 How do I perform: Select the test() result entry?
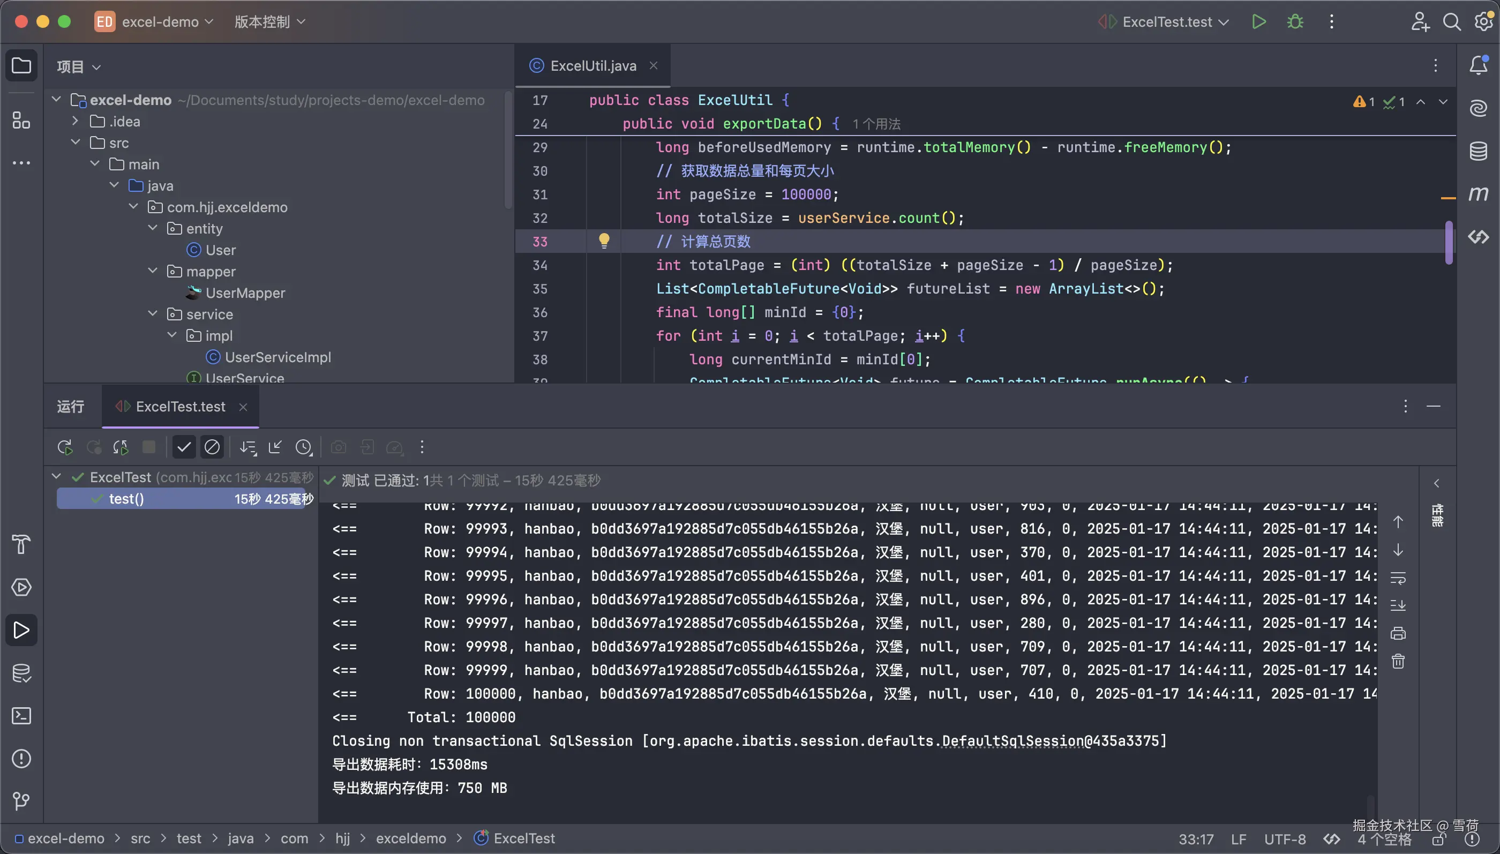126,499
